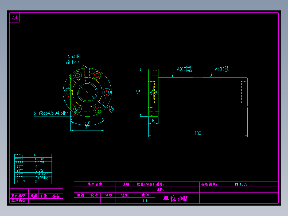Click the 60° angle dimension
The width and height of the screenshot is (288, 216).
coord(87,123)
